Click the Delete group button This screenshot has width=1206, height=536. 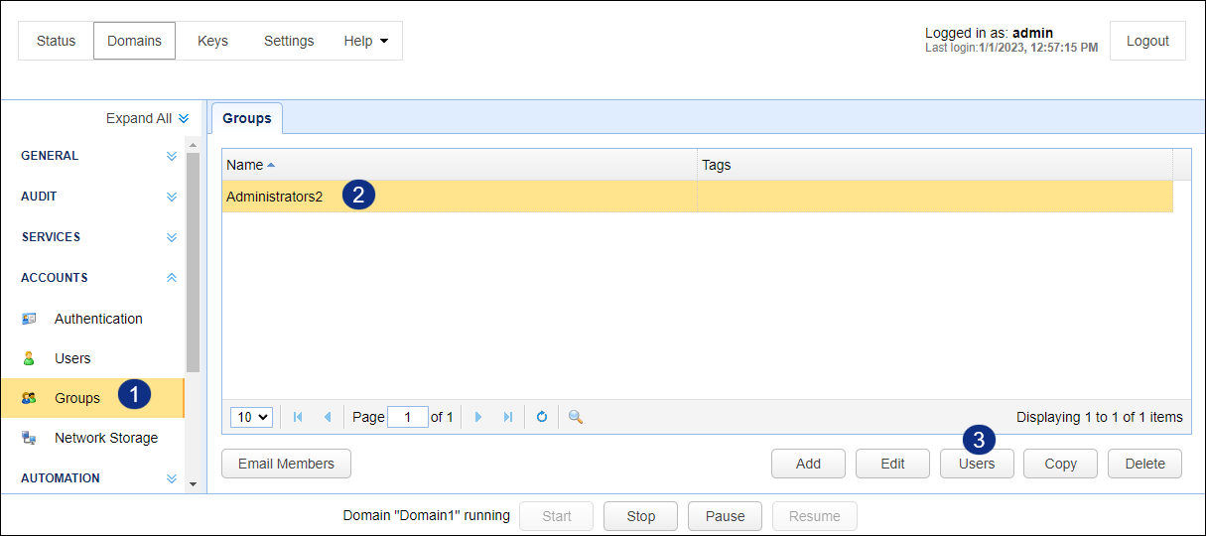[1145, 464]
